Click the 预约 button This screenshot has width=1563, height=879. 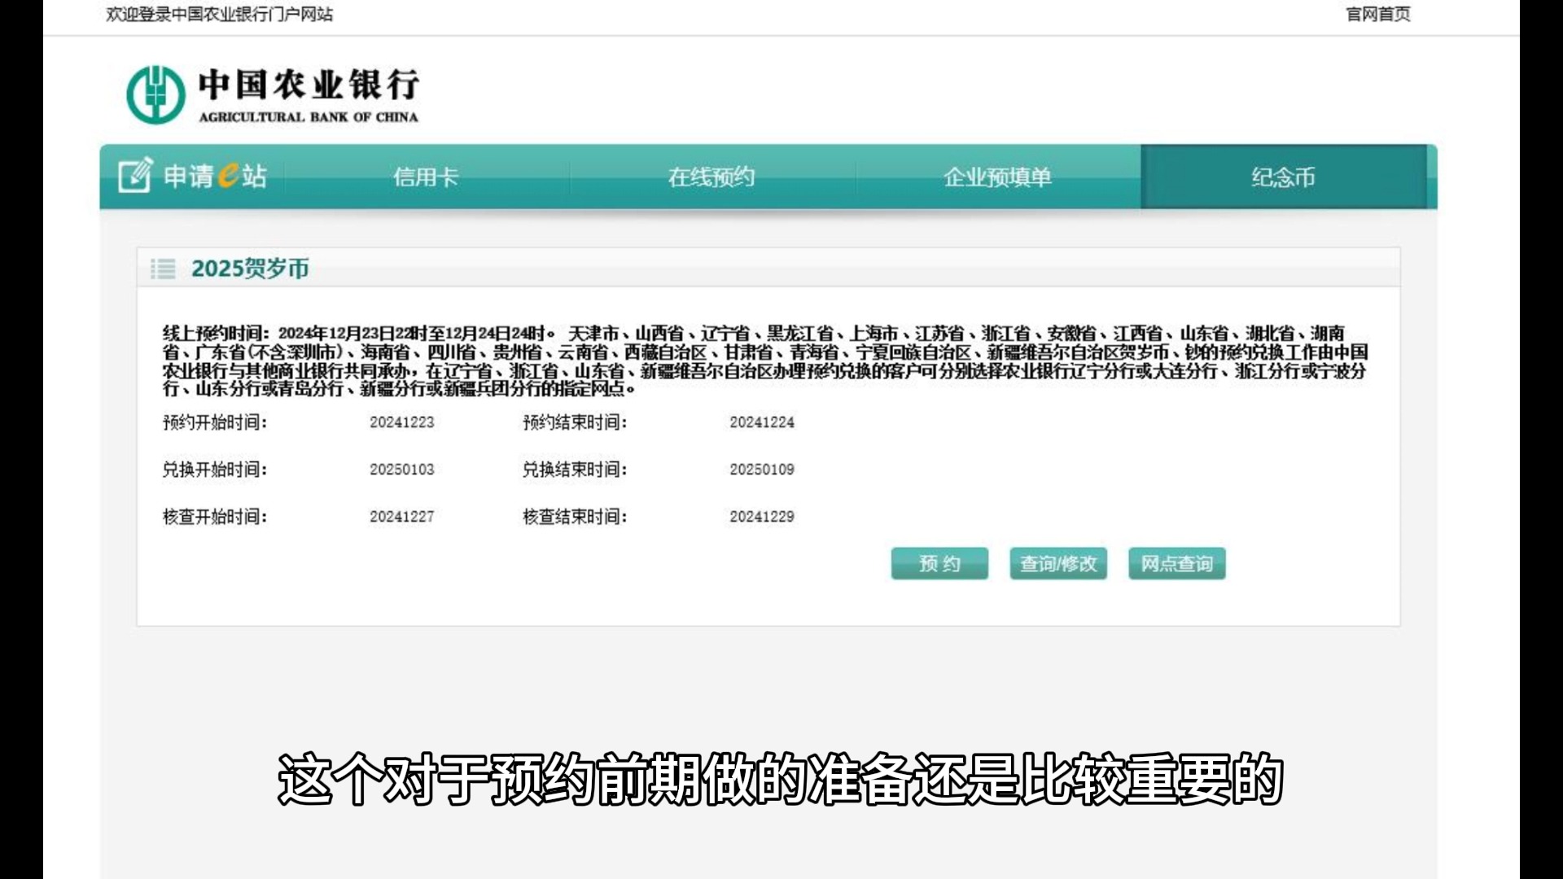pos(939,563)
